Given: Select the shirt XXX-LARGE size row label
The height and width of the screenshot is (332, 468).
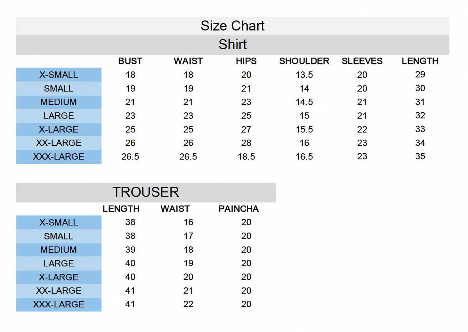Looking at the screenshot, I should click(x=58, y=157).
